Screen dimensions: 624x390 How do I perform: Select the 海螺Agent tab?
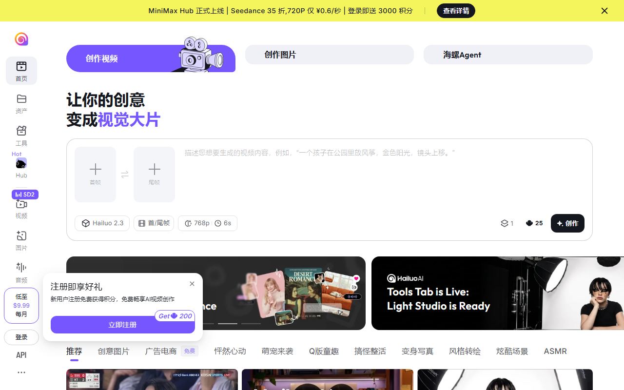[x=508, y=55]
